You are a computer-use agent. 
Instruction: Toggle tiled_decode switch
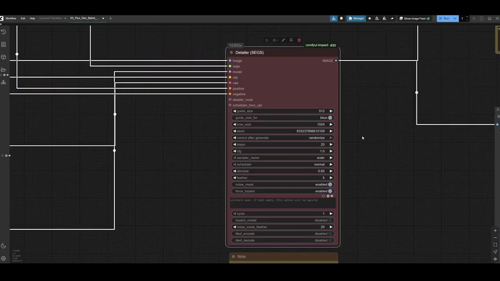(x=330, y=240)
